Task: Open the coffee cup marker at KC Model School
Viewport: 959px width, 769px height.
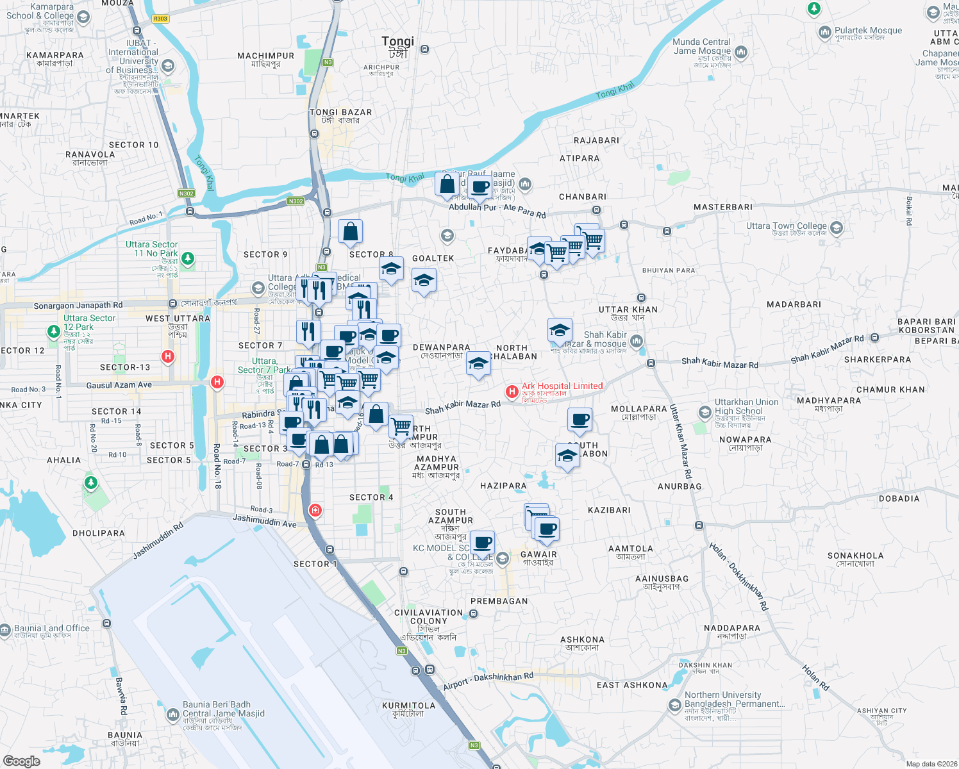Action: coord(482,545)
